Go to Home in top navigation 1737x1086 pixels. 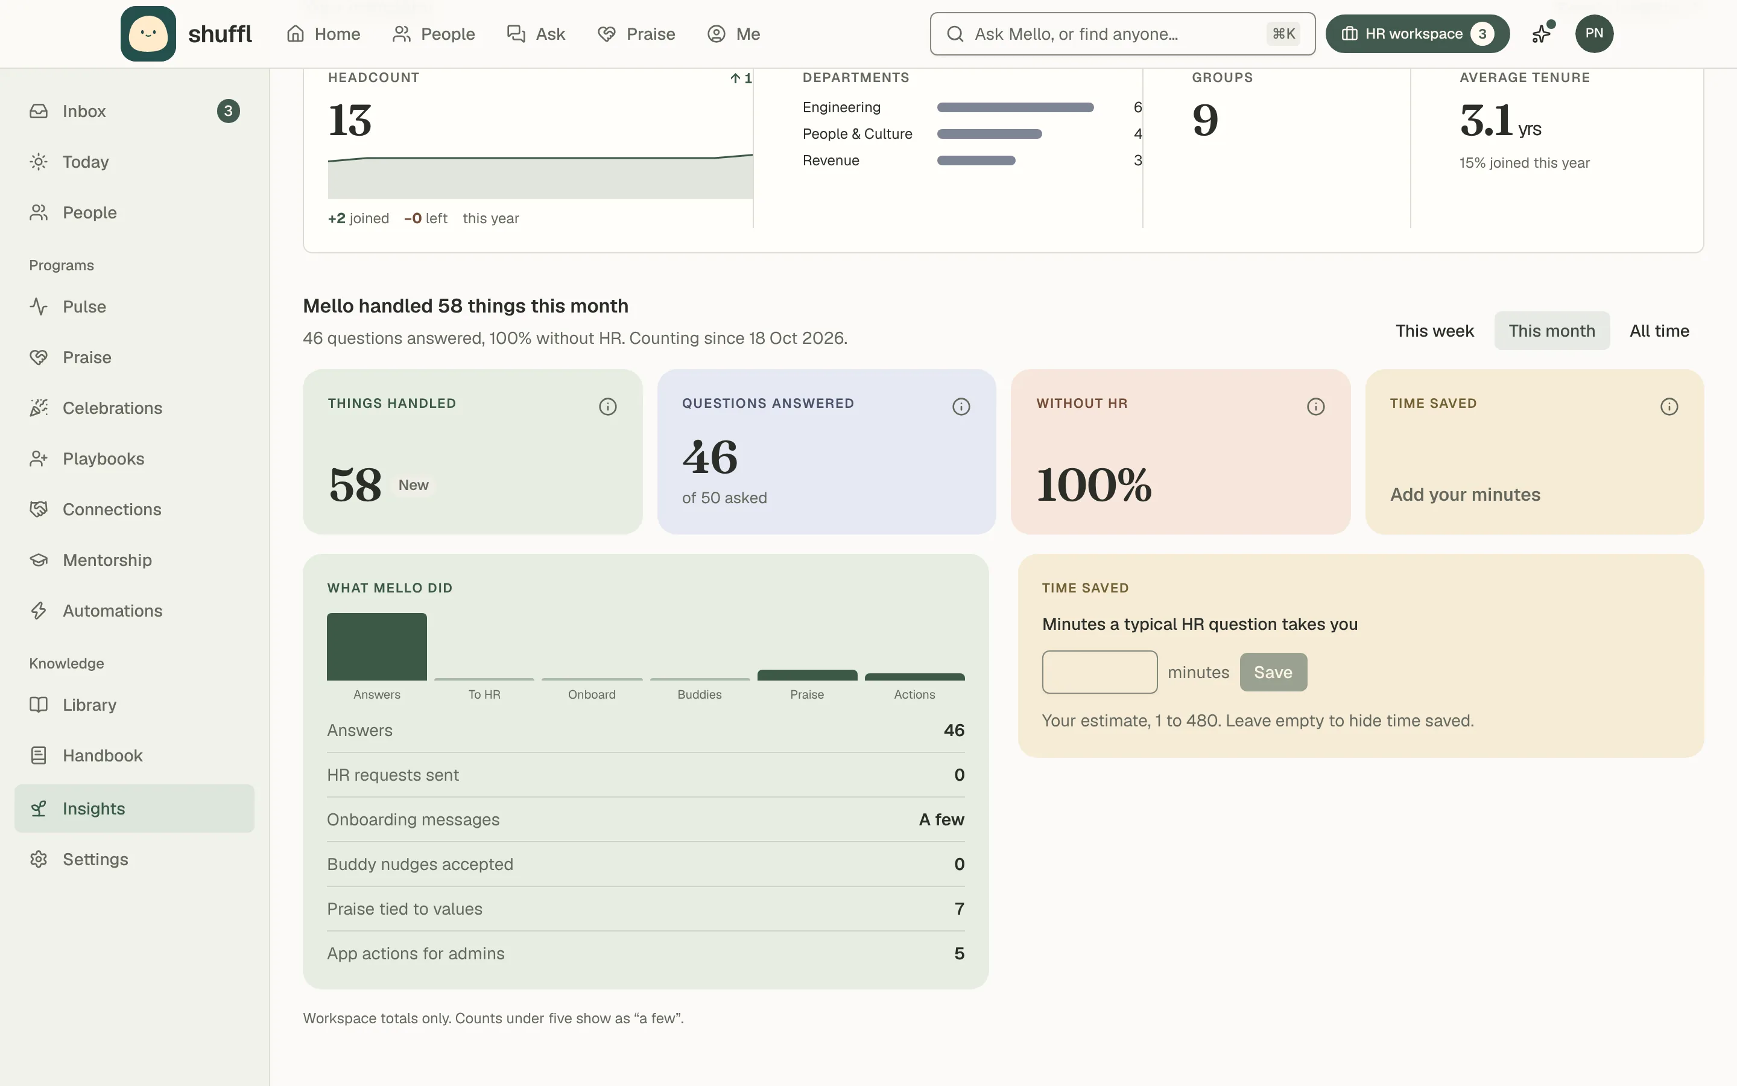(323, 34)
